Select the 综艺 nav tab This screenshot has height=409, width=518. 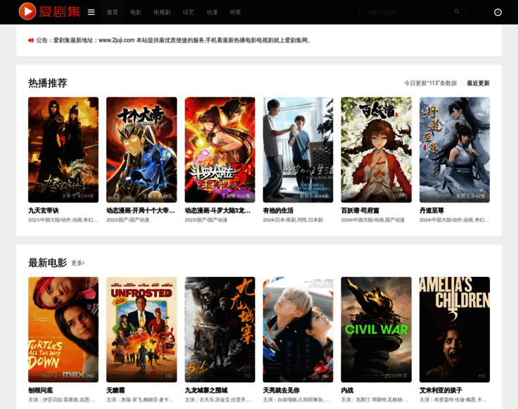[x=188, y=12]
